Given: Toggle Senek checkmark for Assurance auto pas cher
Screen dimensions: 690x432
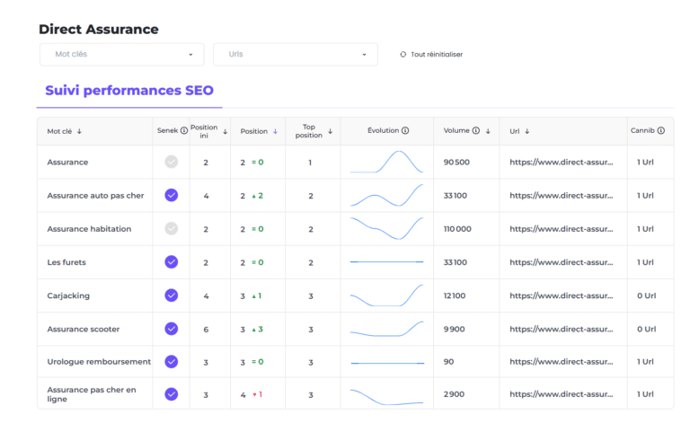Looking at the screenshot, I should click(x=171, y=195).
